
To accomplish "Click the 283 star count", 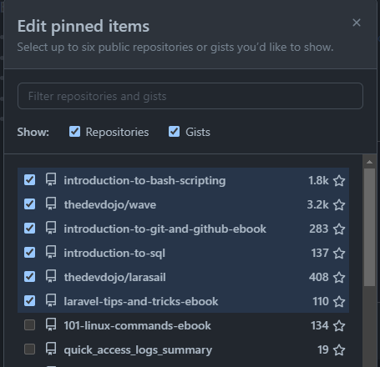I will (x=319, y=229).
